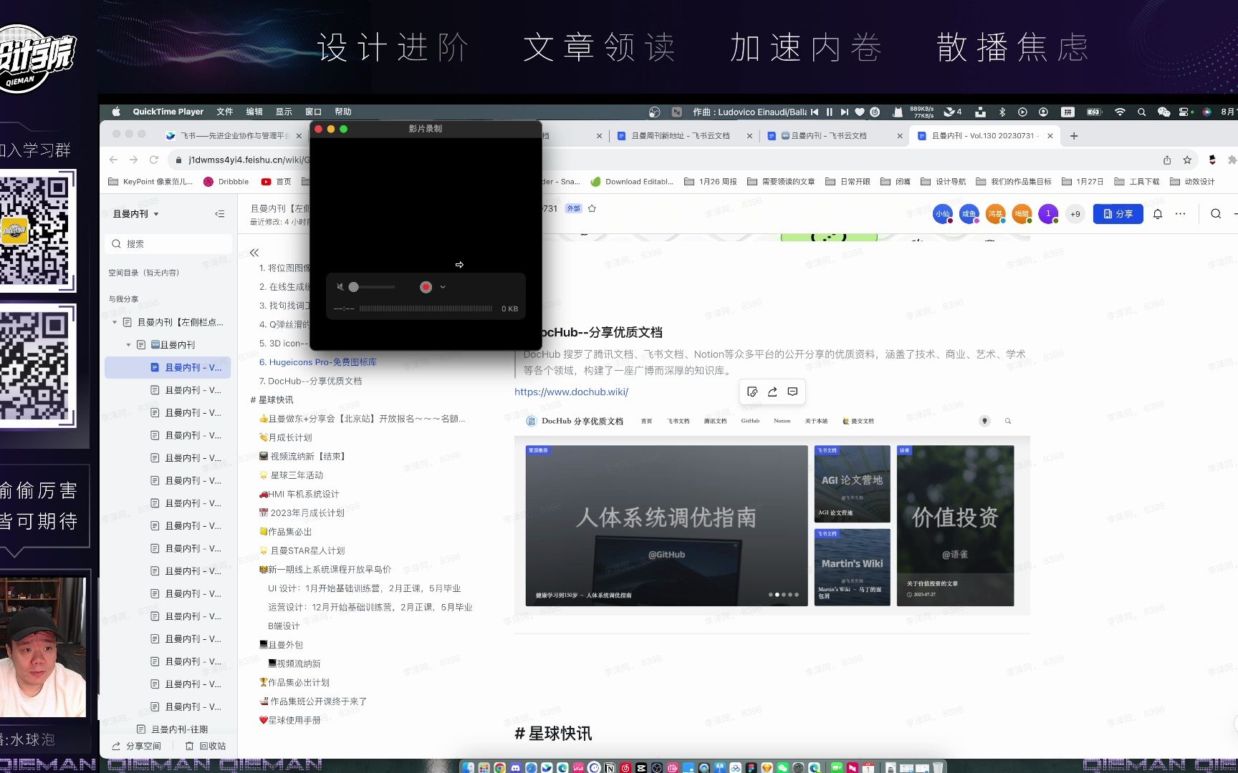The width and height of the screenshot is (1238, 773).
Task: Open outline item 星球使用手册
Action: point(289,720)
